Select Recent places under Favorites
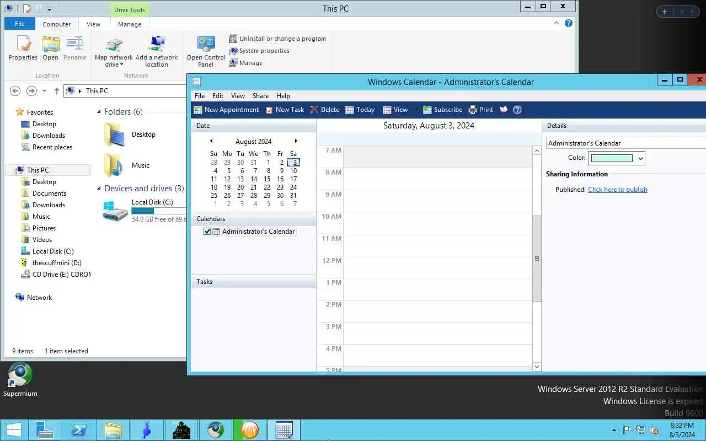 tap(47, 147)
